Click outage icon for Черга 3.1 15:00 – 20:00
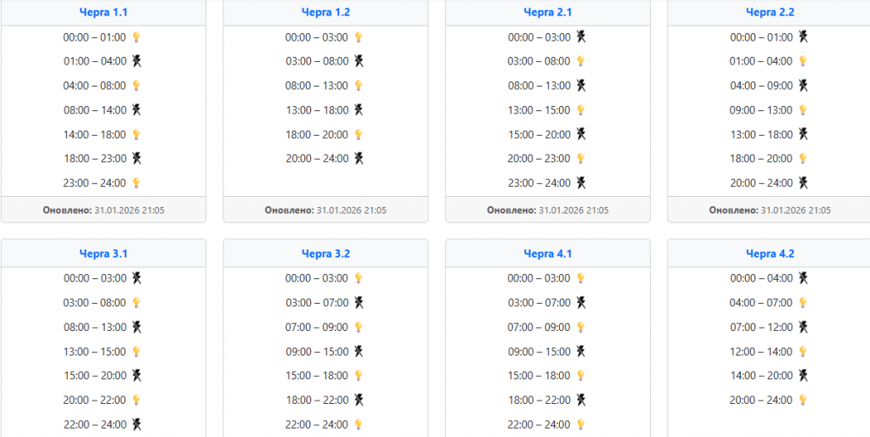This screenshot has width=870, height=437. point(136,376)
